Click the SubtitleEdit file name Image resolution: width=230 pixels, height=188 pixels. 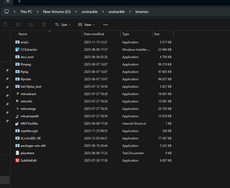point(29,161)
